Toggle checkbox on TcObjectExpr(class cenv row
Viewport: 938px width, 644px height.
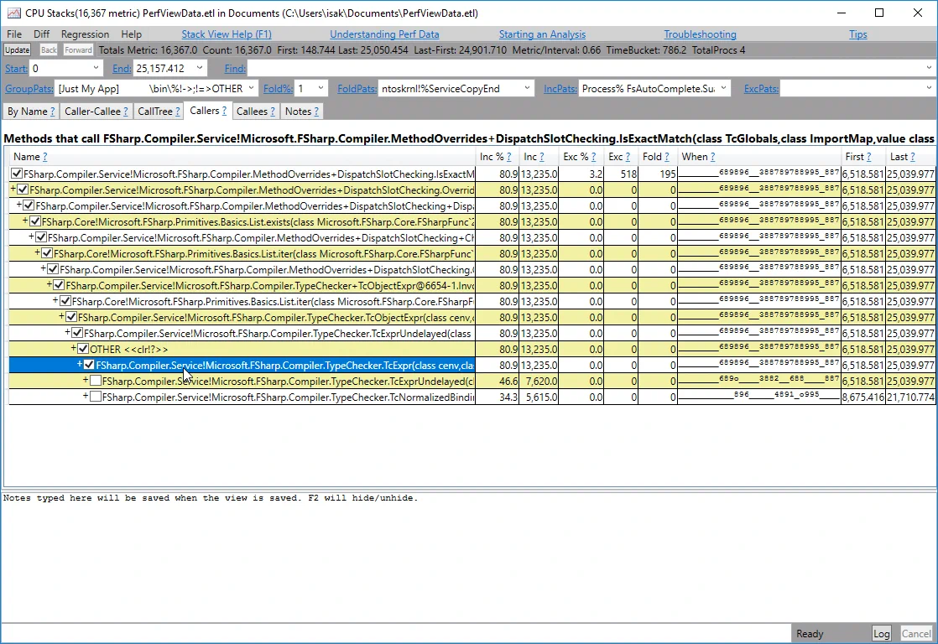click(71, 318)
